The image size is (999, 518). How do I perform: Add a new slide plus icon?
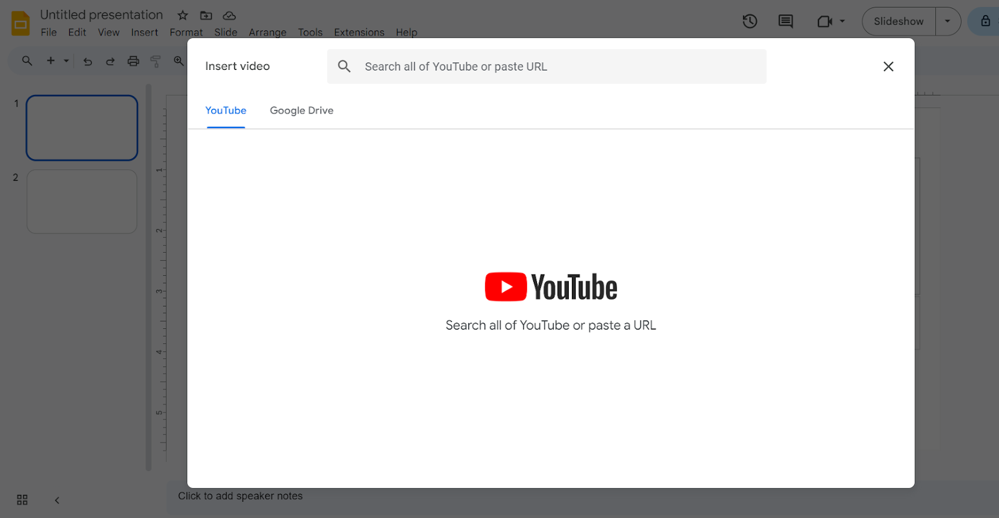pyautogui.click(x=51, y=61)
